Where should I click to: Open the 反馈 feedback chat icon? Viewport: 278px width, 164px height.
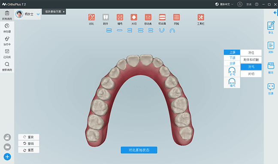tap(271, 89)
